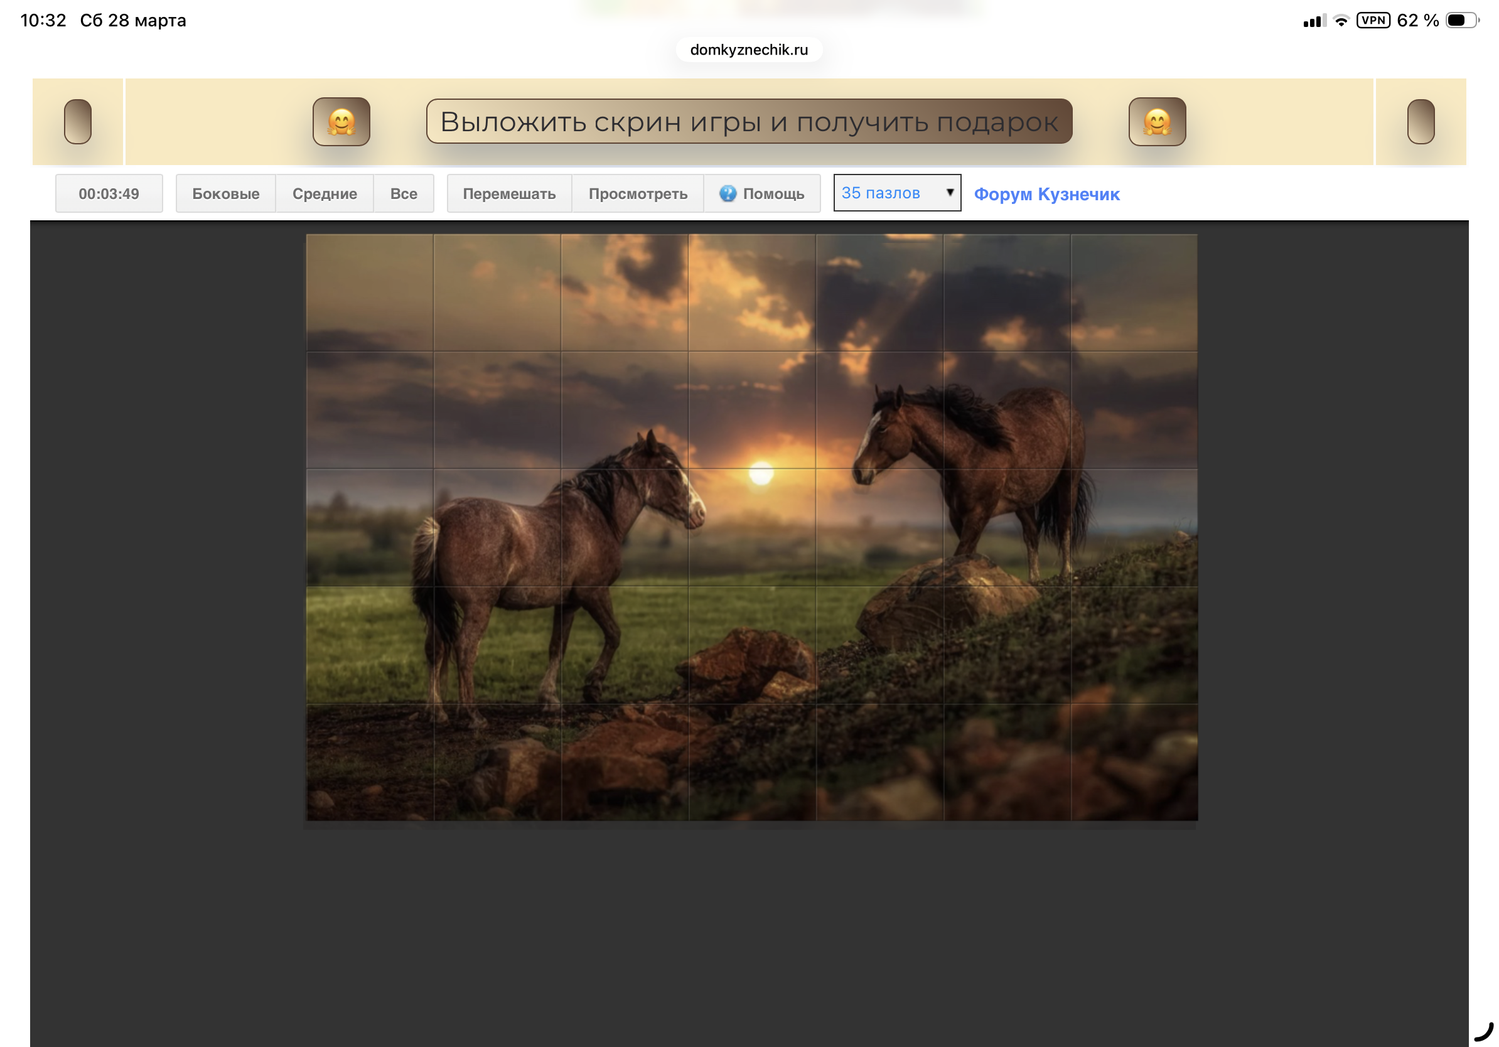Image resolution: width=1499 pixels, height=1047 pixels.
Task: Tap the battery indicator icon
Action: coord(1461,20)
